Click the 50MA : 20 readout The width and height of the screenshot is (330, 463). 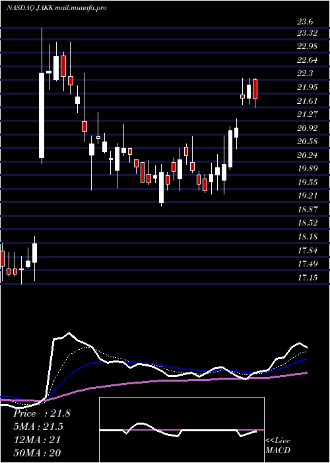pos(38,453)
